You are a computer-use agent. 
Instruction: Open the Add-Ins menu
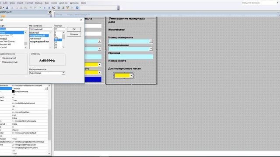(63, 3)
